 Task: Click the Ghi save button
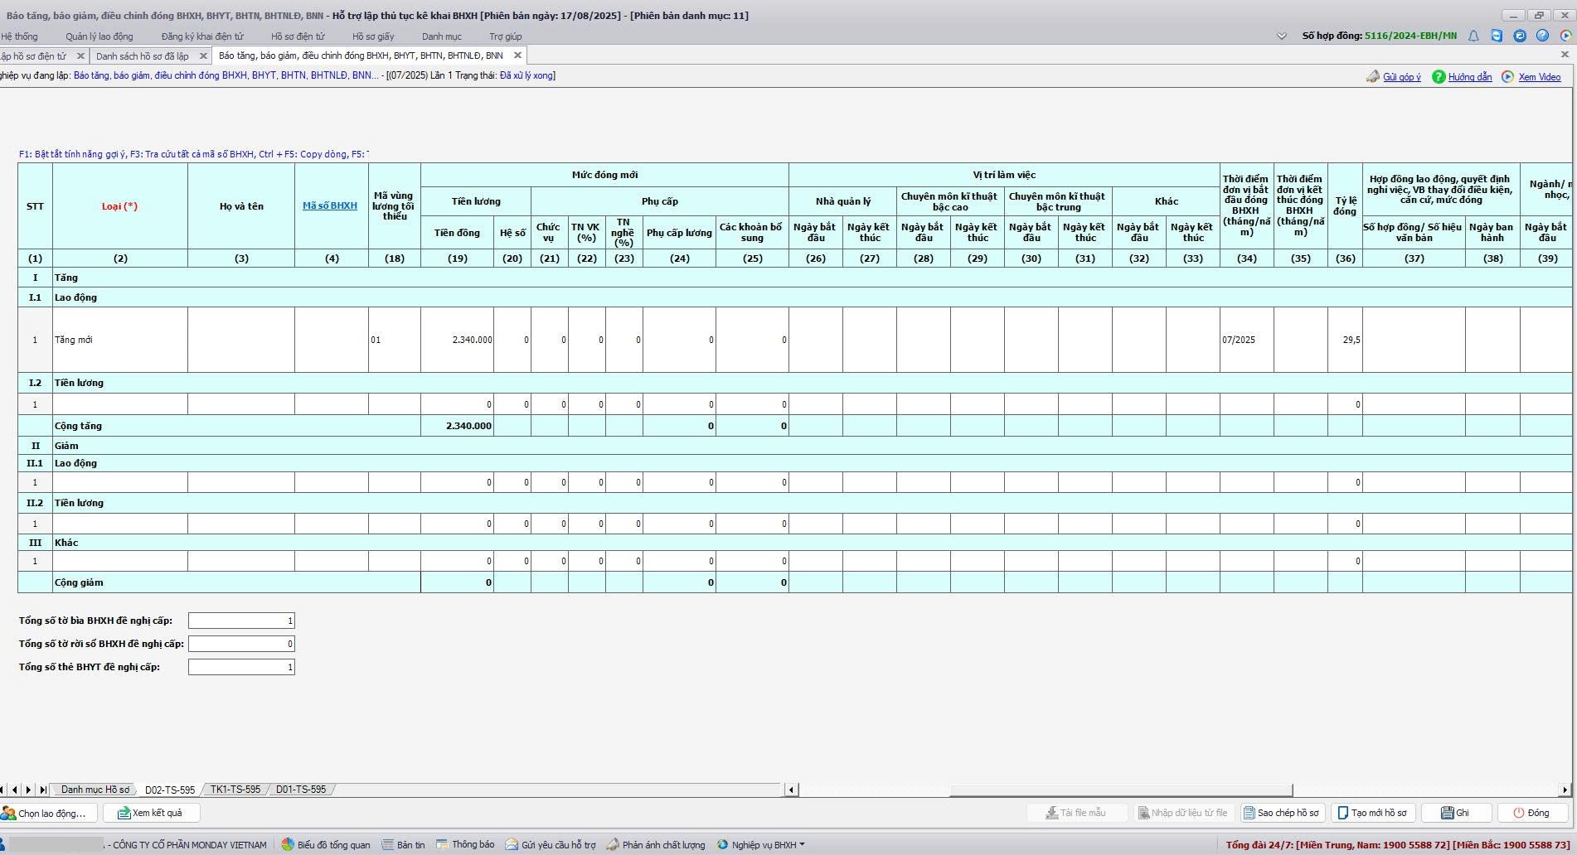tap(1455, 813)
